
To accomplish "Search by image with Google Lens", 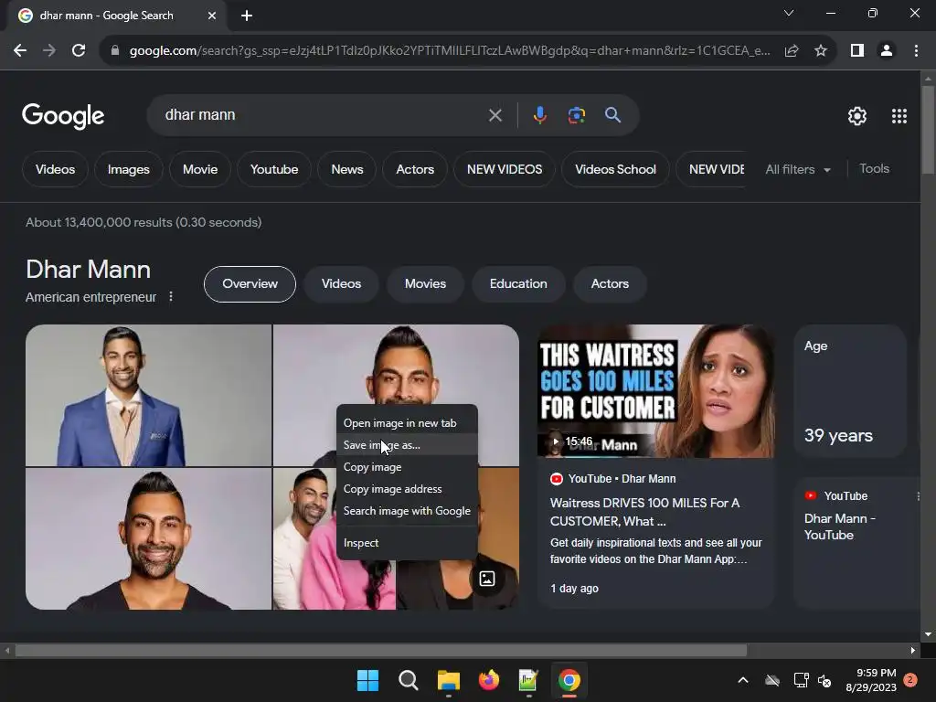I will pos(576,115).
